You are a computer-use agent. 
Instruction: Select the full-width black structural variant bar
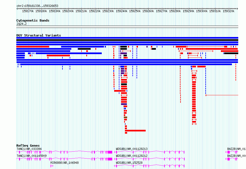click(127, 40)
